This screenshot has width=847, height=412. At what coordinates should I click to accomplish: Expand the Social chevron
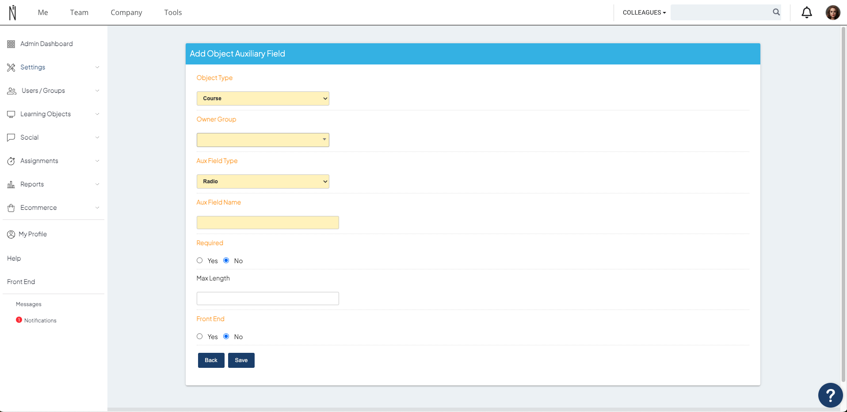pos(97,137)
